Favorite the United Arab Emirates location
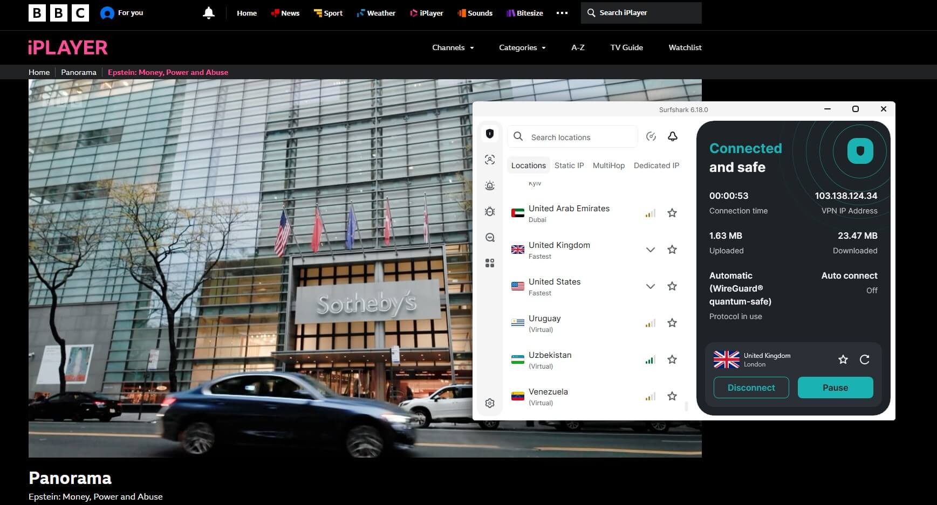937x505 pixels. coord(672,213)
